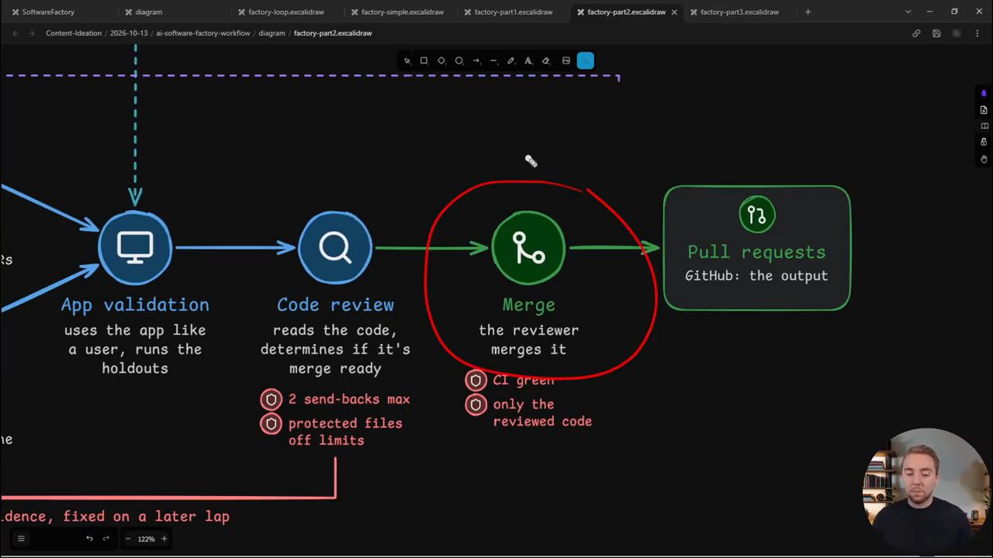Click the target circle icon in header
Screen dimensions: 993x558
(x=957, y=33)
